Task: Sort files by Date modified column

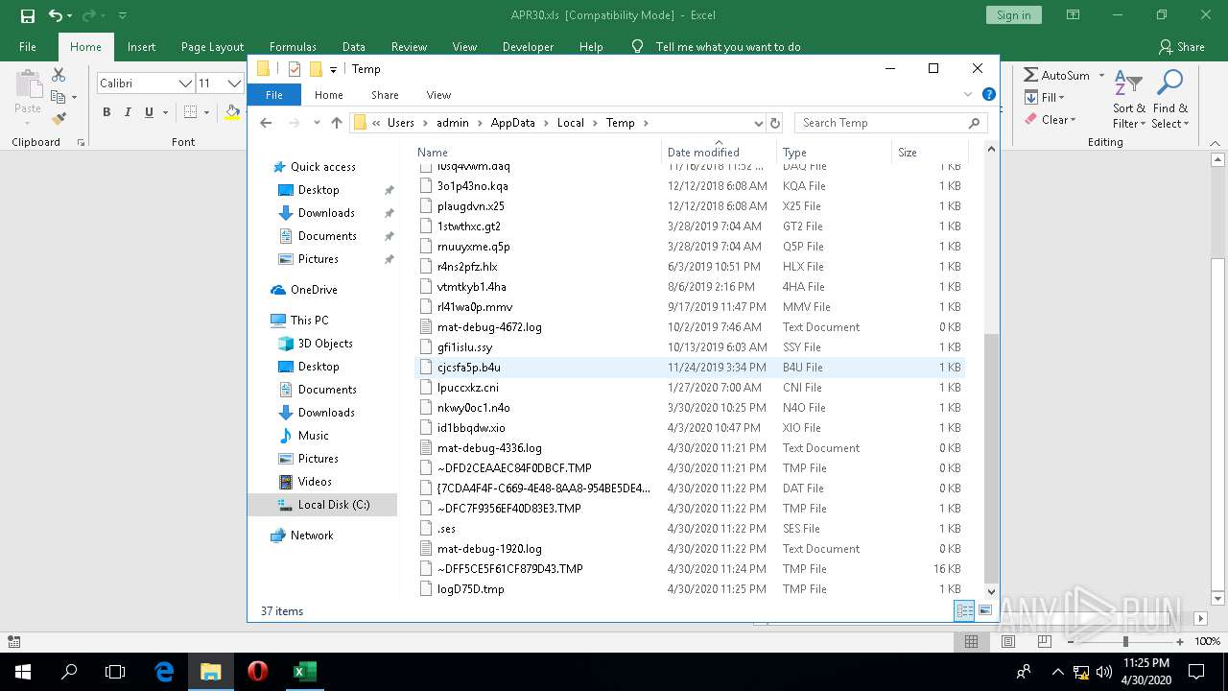Action: pyautogui.click(x=719, y=152)
